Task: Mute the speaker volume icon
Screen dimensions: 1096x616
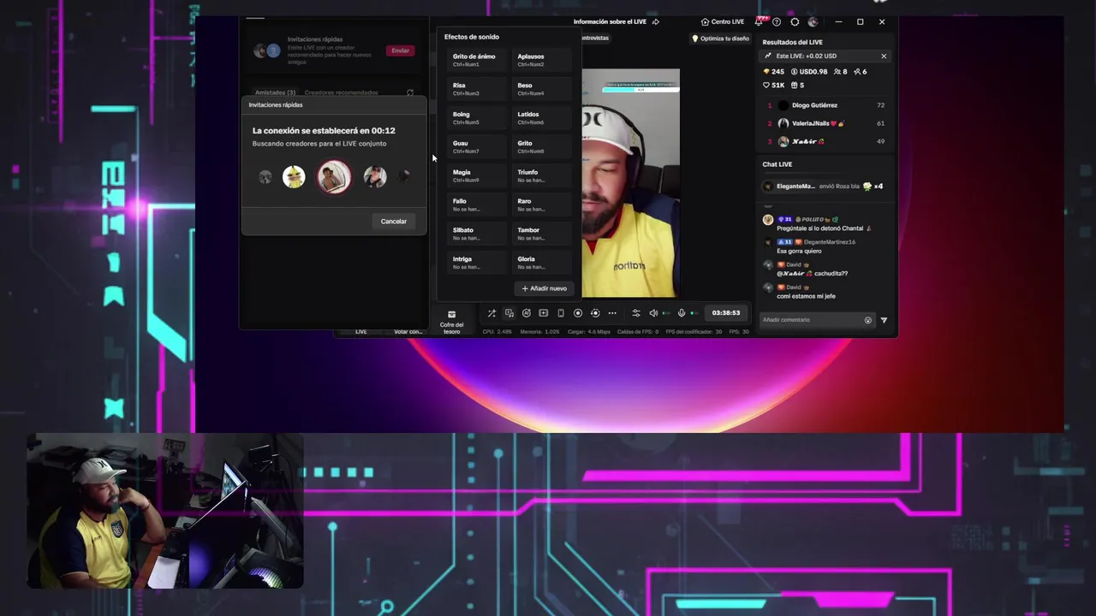Action: point(653,313)
